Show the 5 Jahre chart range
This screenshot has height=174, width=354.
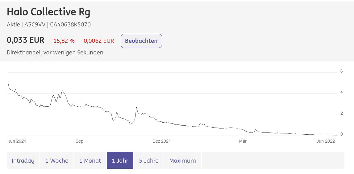pyautogui.click(x=149, y=160)
